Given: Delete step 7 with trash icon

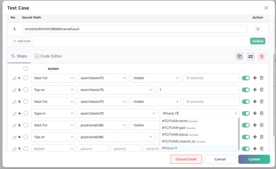Looking at the screenshot, I should click(x=262, y=149).
